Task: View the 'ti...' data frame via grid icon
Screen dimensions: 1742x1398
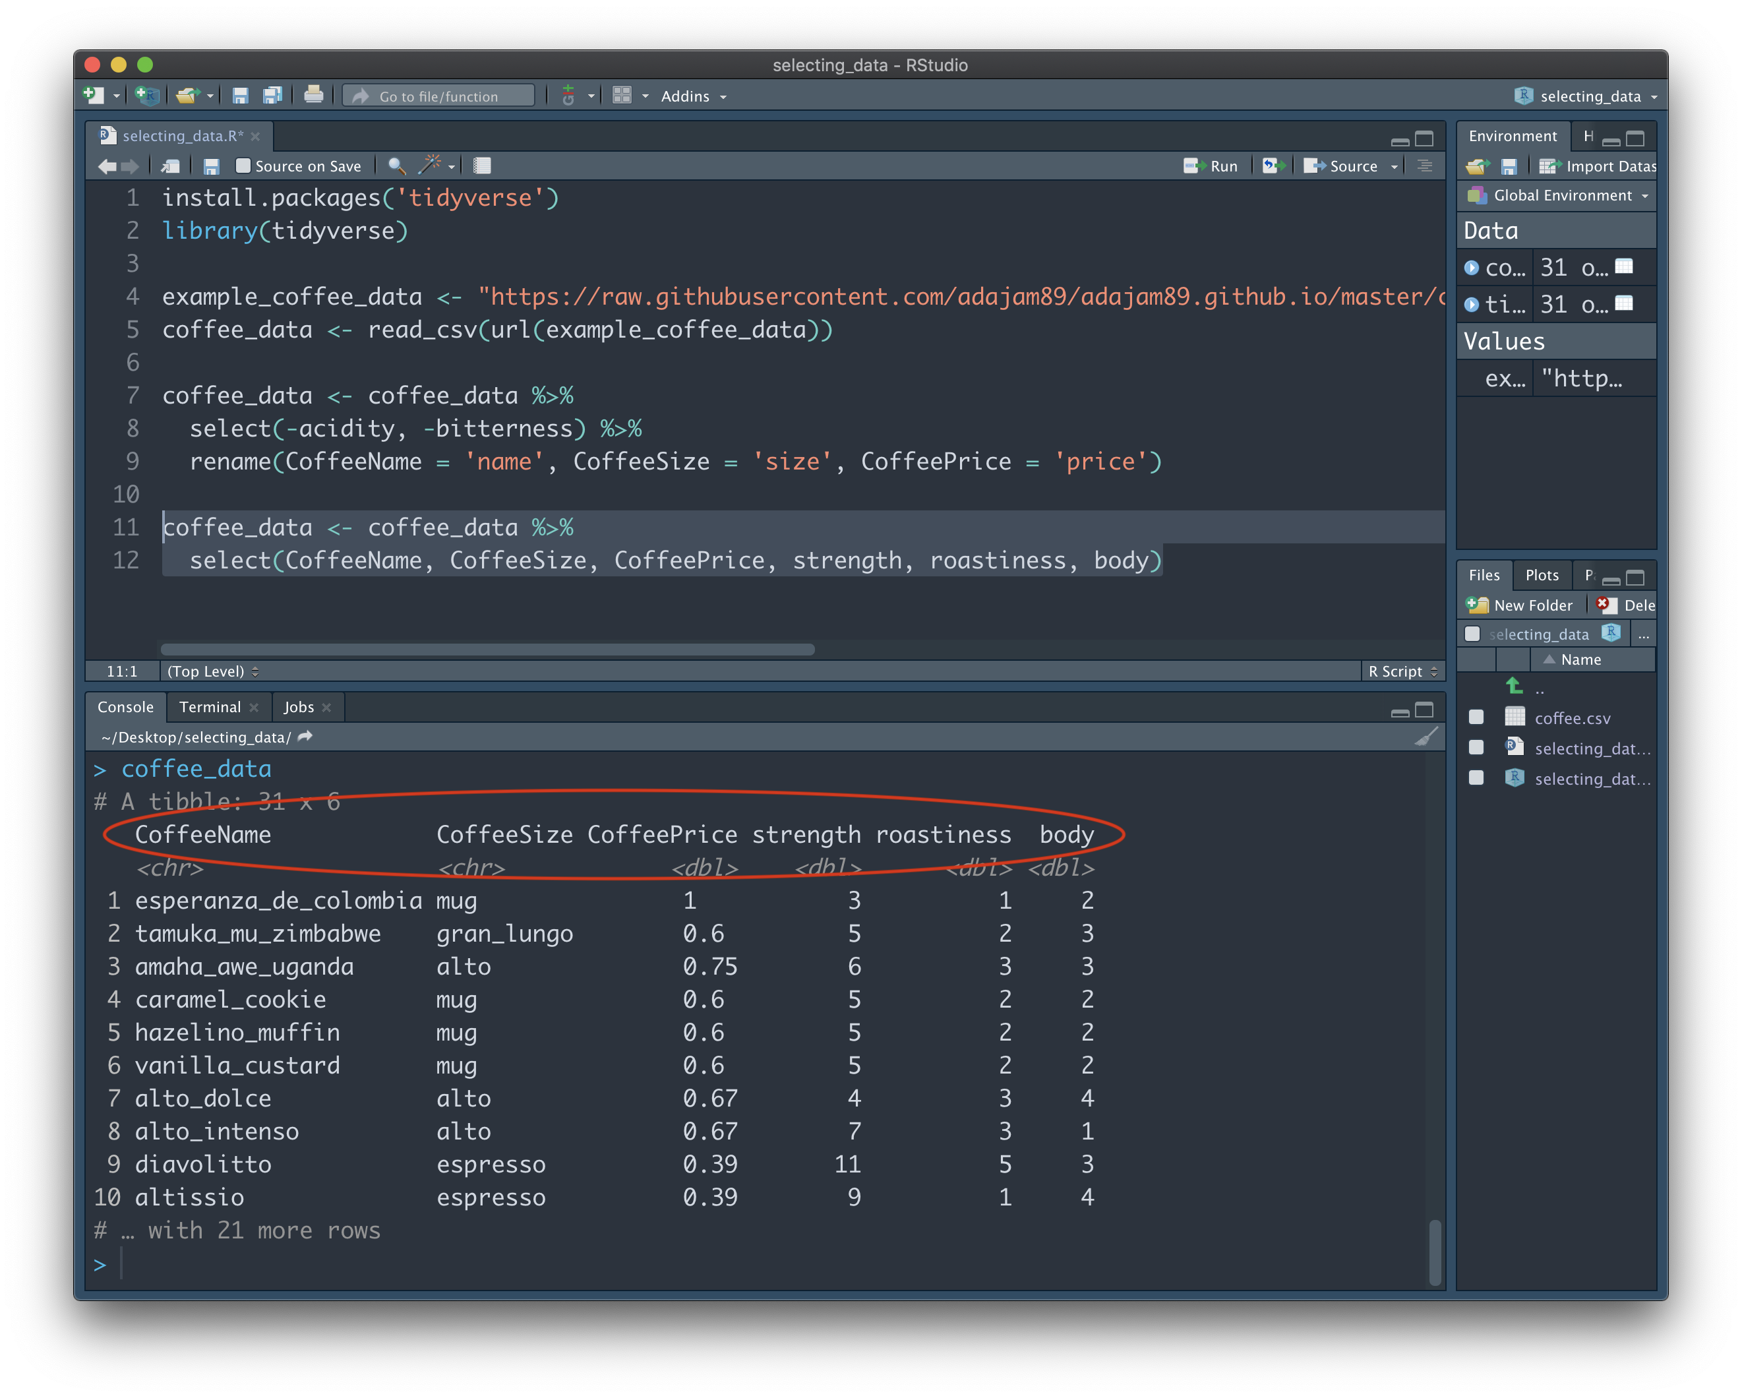Action: click(x=1623, y=304)
